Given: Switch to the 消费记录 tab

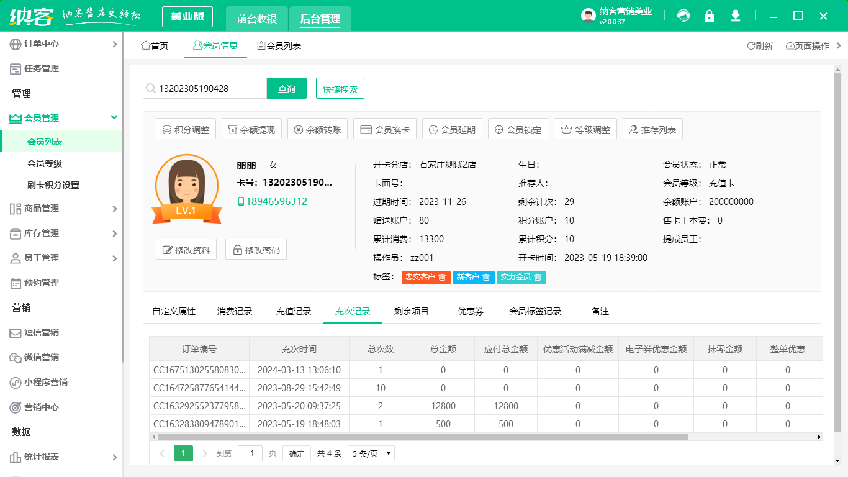Looking at the screenshot, I should [235, 311].
